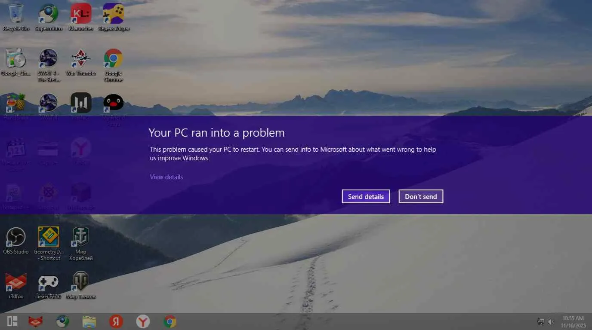Select the HandBrake pineapple desktop icon

(x=16, y=106)
